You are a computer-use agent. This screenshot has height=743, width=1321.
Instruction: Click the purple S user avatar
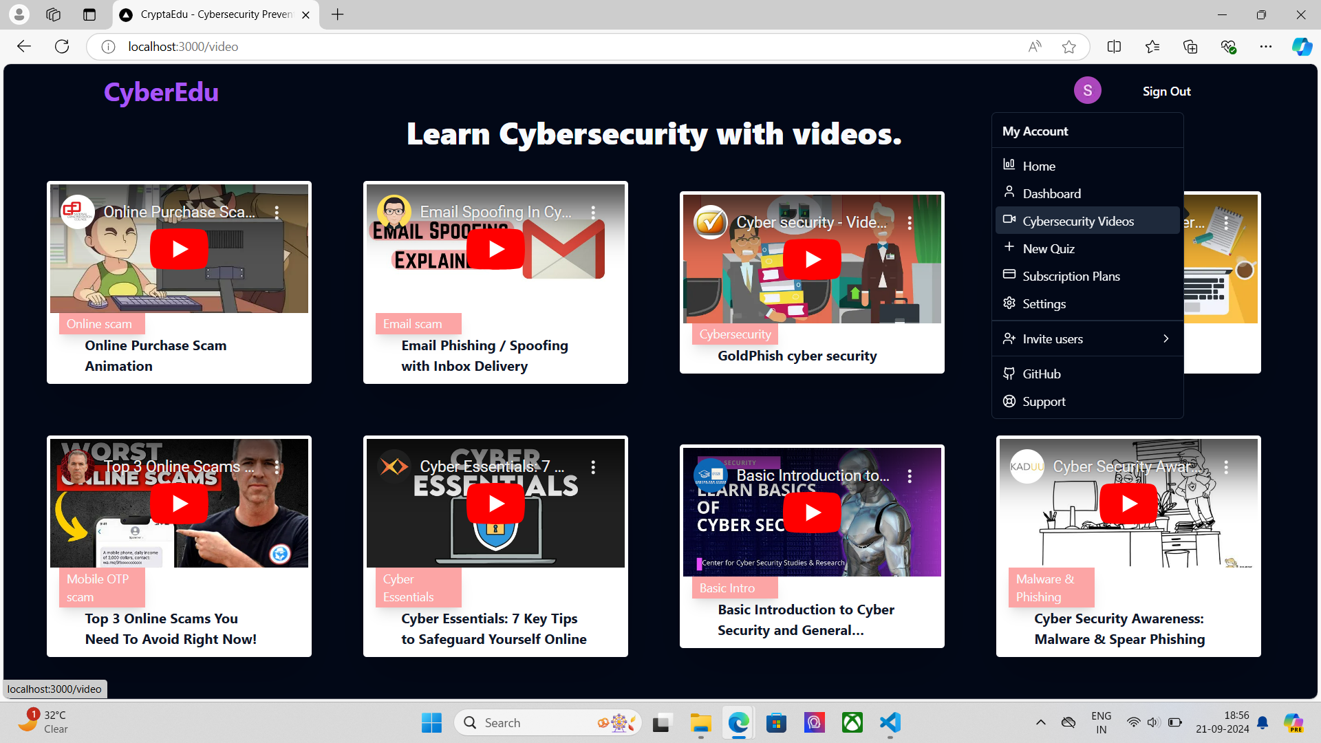click(1087, 91)
